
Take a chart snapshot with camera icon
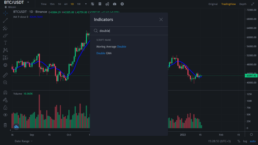coord(115,4)
